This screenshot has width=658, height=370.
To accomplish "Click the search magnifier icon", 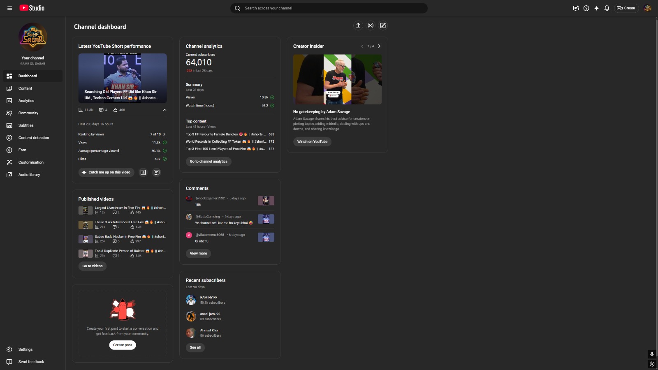I will click(x=237, y=8).
